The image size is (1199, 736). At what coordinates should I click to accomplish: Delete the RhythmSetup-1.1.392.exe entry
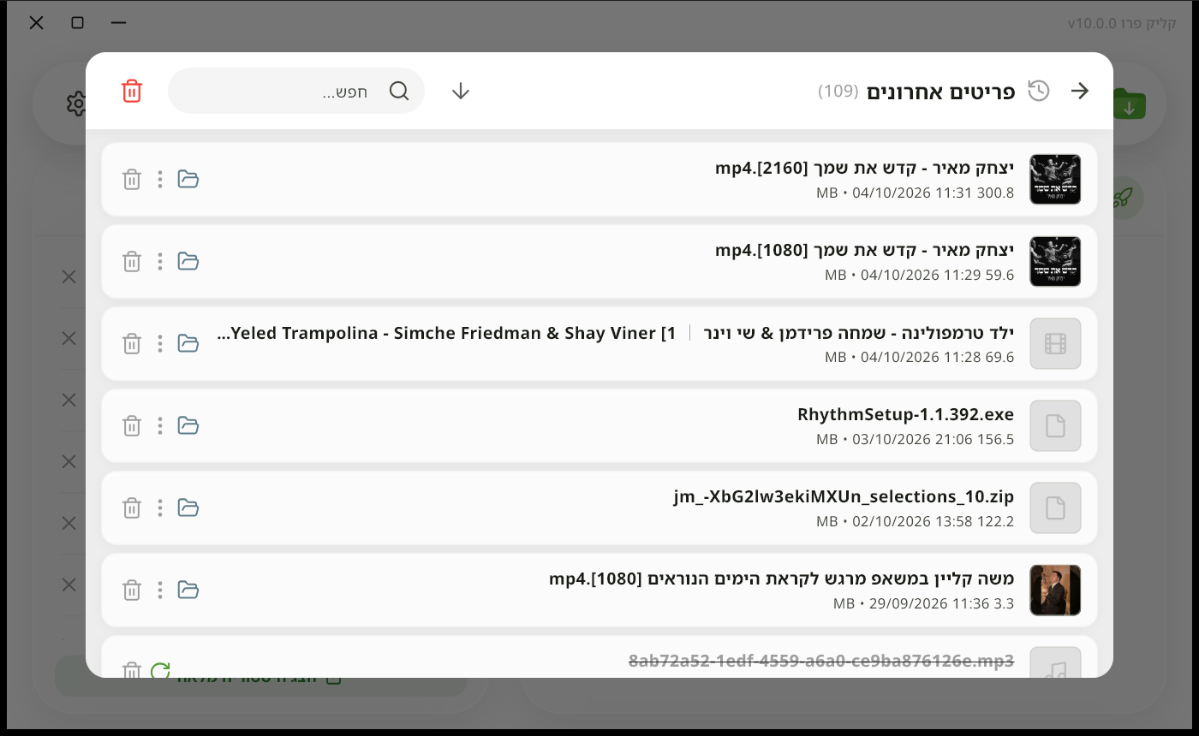(131, 425)
